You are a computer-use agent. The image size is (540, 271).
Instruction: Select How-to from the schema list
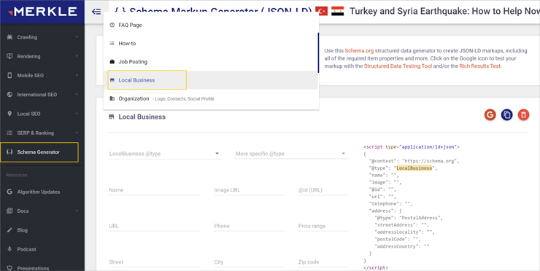click(211, 43)
